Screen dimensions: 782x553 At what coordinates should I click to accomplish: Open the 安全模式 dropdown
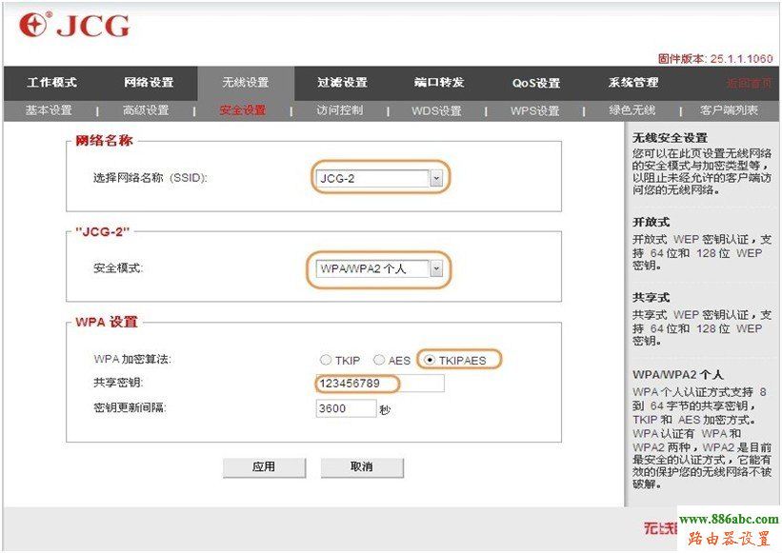[437, 267]
